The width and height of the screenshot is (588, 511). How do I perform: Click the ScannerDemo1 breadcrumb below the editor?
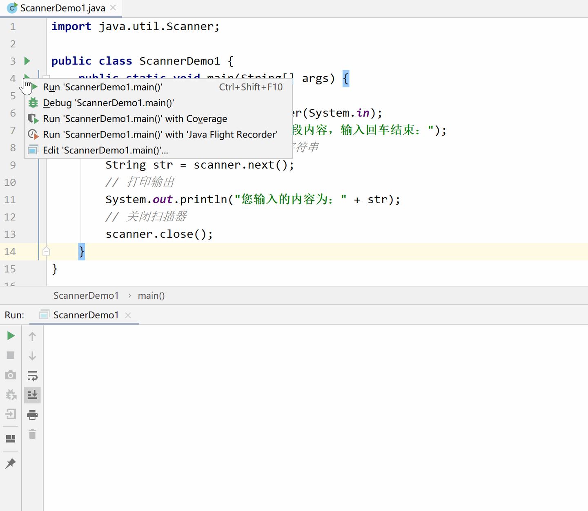pos(86,295)
